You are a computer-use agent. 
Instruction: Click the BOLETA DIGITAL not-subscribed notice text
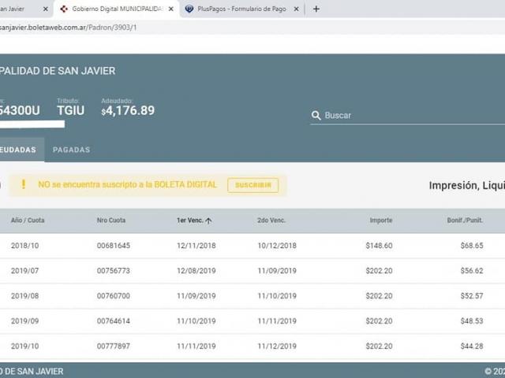tap(127, 184)
